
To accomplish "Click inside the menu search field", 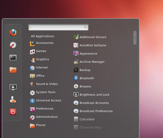I will pos(59,27).
